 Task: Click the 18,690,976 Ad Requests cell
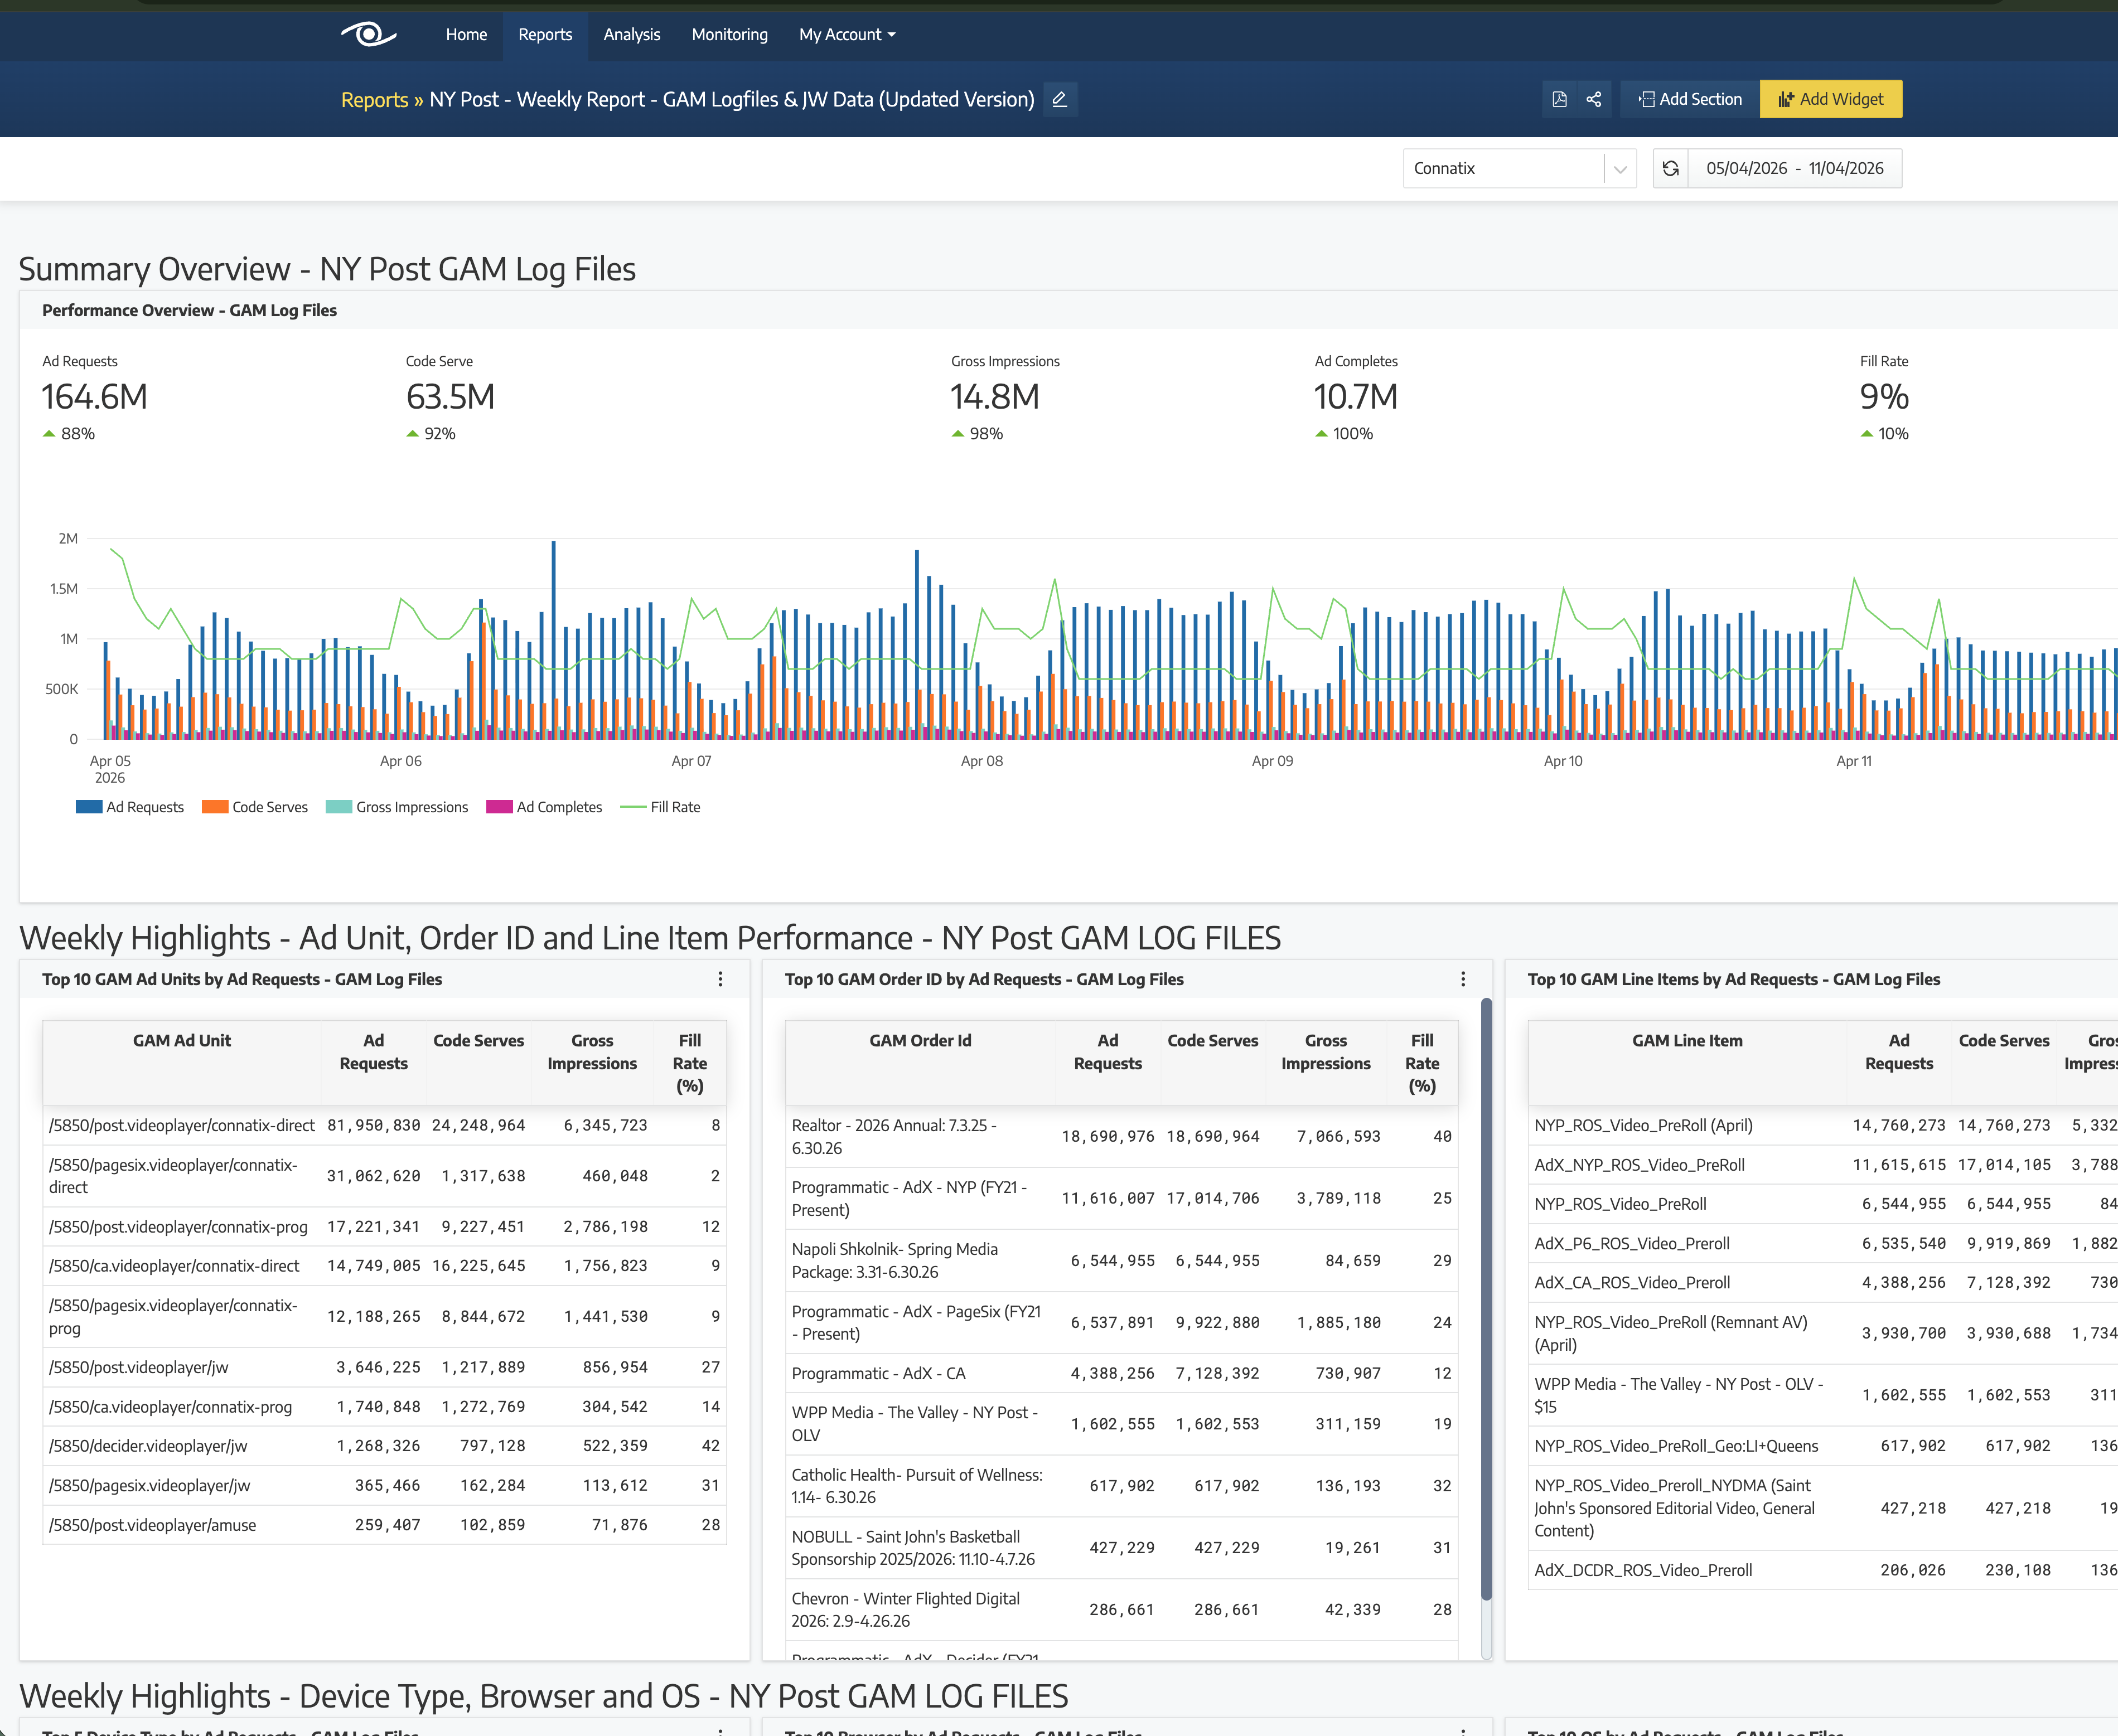point(1108,1137)
